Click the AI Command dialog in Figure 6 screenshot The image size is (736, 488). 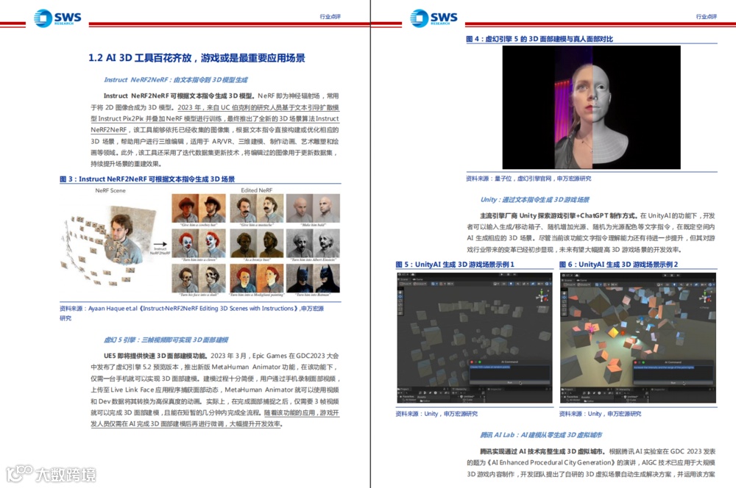(x=673, y=373)
